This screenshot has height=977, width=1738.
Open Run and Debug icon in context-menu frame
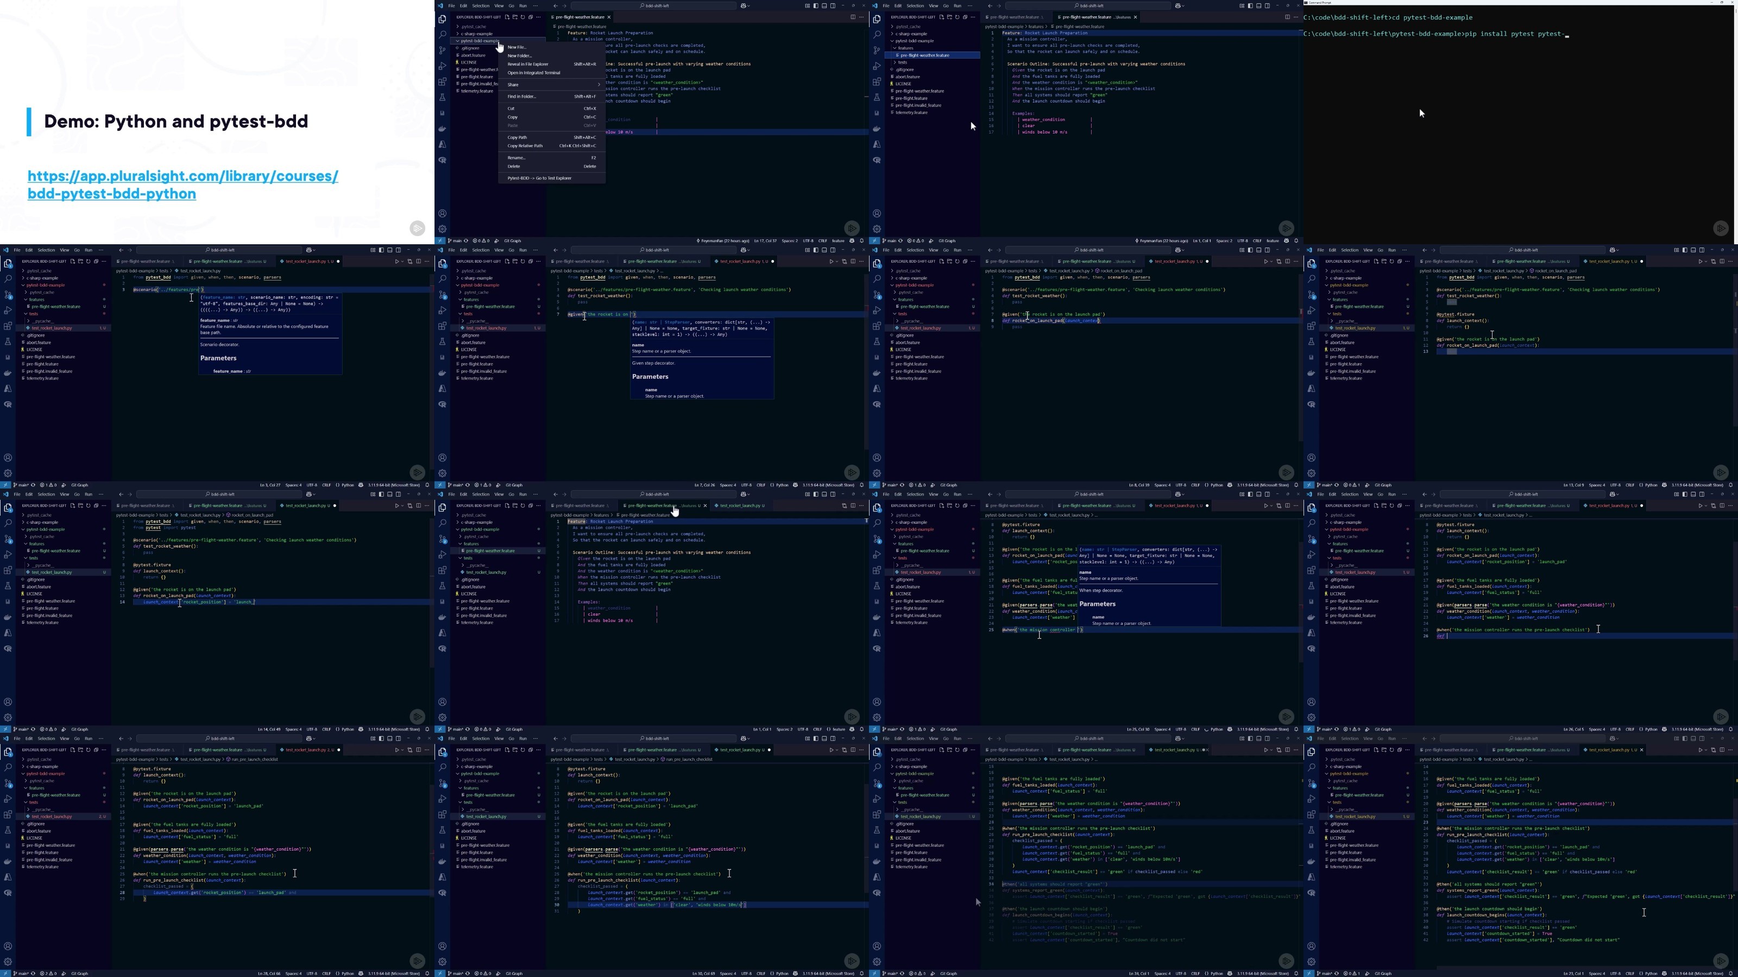443,66
